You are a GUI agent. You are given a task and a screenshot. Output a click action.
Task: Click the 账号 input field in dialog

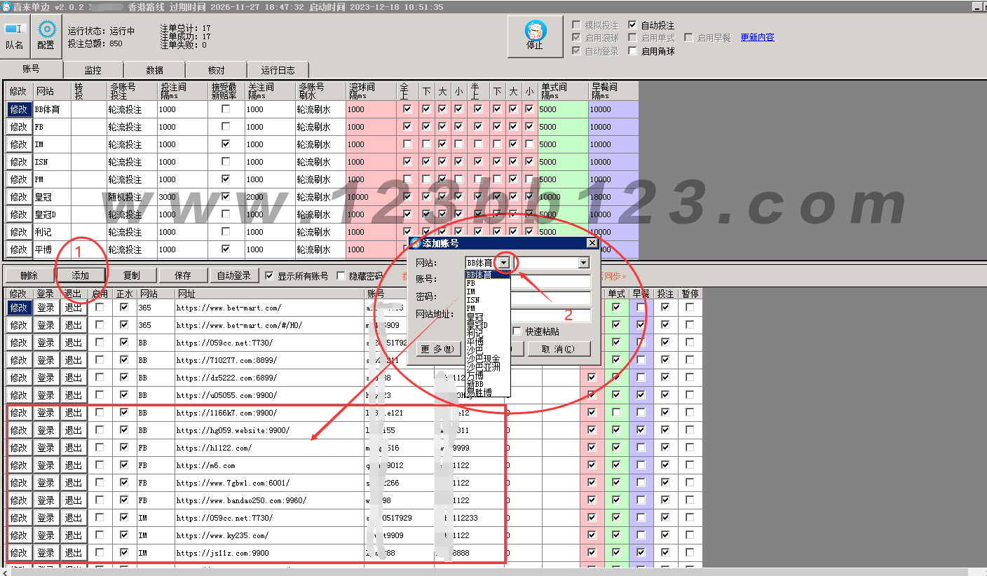tap(528, 281)
